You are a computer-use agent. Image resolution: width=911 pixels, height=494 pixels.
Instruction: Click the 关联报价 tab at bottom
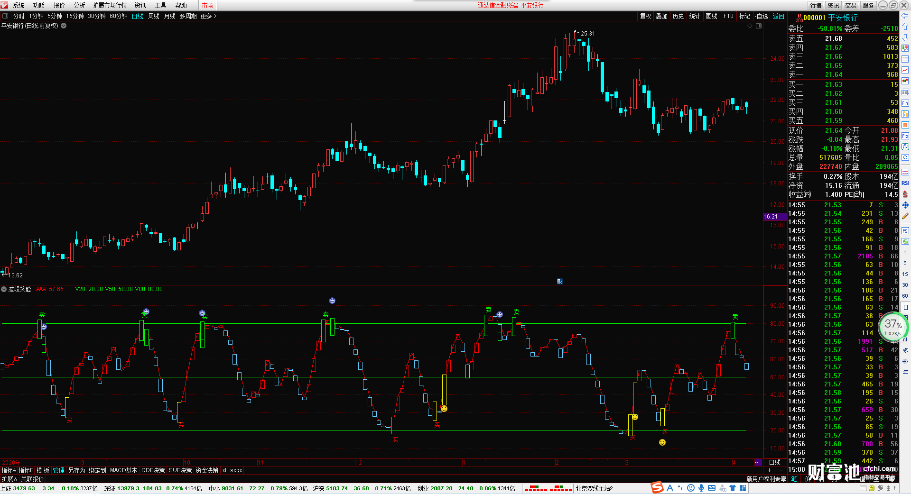32,479
